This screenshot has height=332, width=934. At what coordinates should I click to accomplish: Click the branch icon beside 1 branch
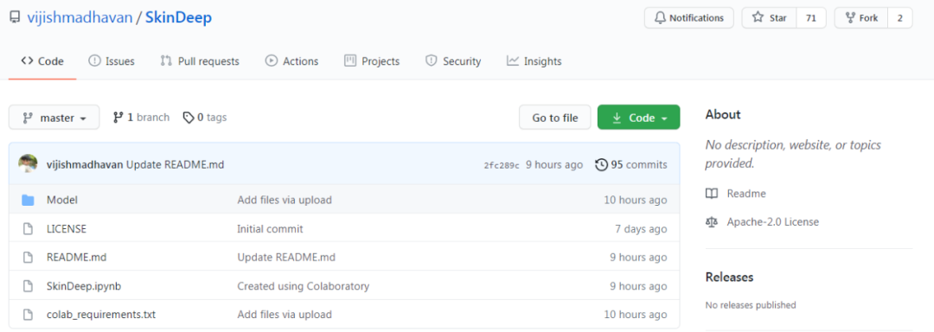tap(118, 118)
